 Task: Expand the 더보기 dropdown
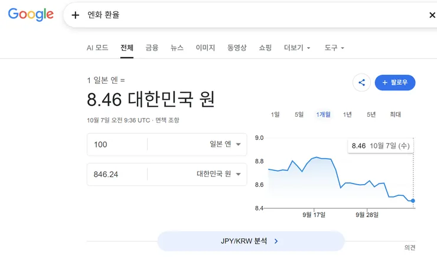tap(297, 48)
